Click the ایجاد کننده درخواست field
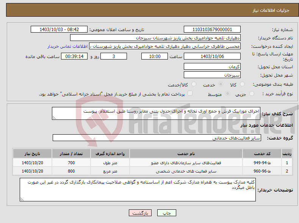Viewport: 299px width, 223px height. point(165,46)
